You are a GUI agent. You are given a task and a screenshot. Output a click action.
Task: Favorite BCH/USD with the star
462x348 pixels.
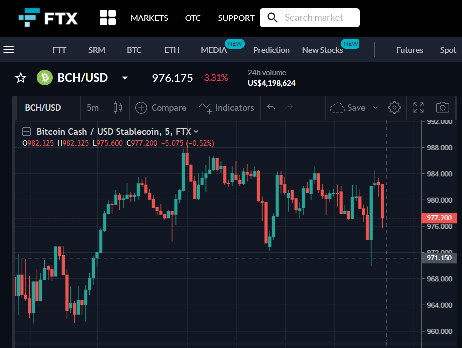21,78
